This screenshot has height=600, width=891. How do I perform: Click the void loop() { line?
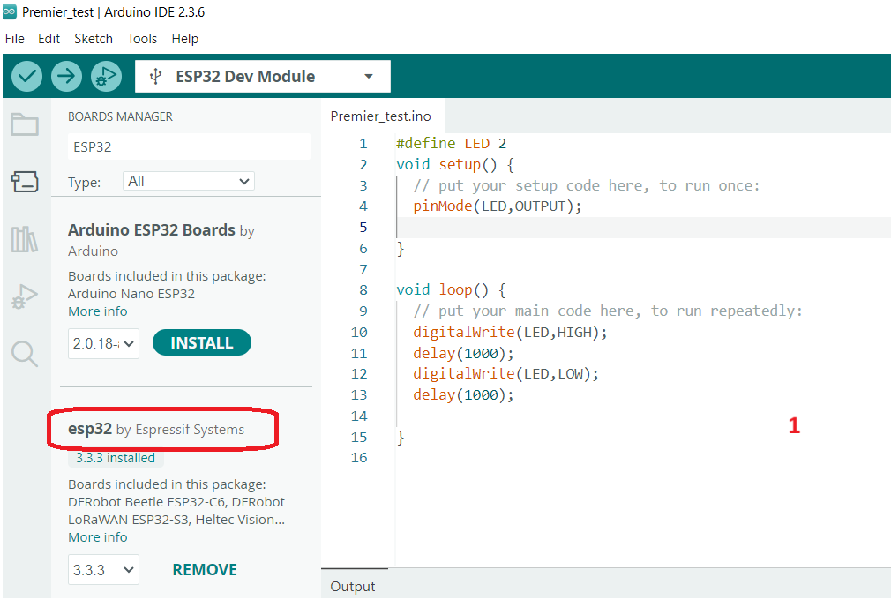451,290
